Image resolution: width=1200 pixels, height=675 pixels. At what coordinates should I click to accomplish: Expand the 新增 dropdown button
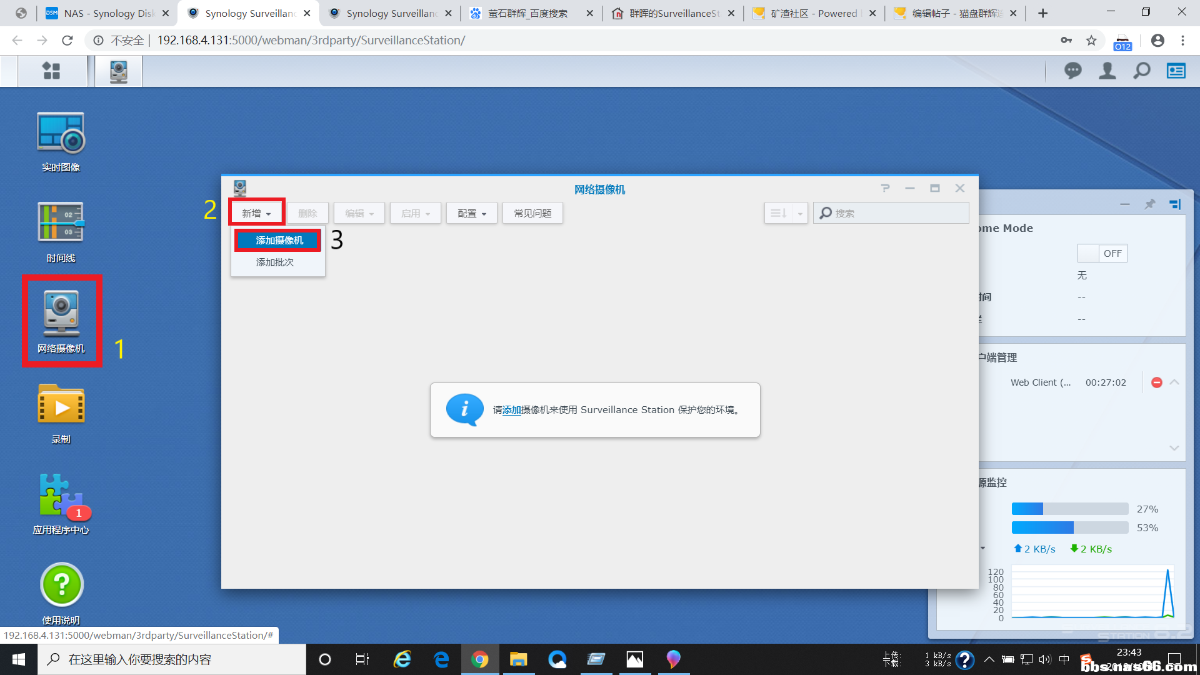pyautogui.click(x=256, y=213)
